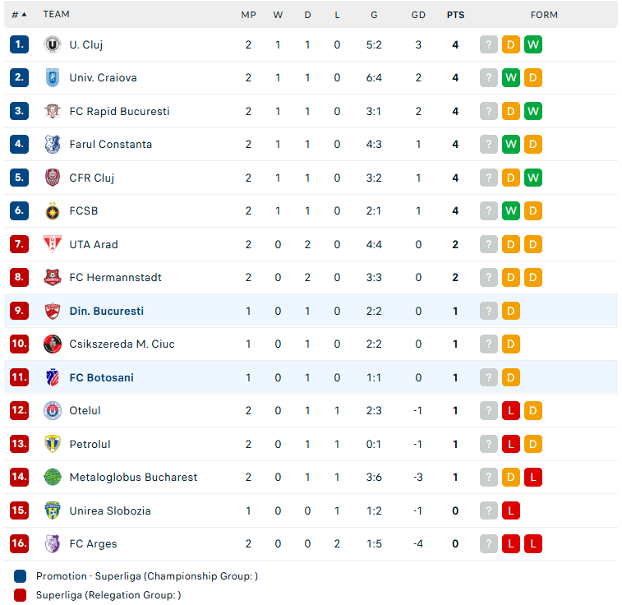Screen dimensions: 622x605
Task: Click the Csikszereda M. Ciuc logo
Action: [x=52, y=344]
